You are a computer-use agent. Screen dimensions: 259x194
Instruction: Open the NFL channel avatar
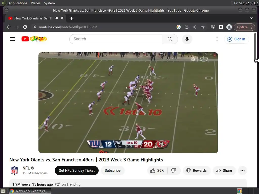14,170
